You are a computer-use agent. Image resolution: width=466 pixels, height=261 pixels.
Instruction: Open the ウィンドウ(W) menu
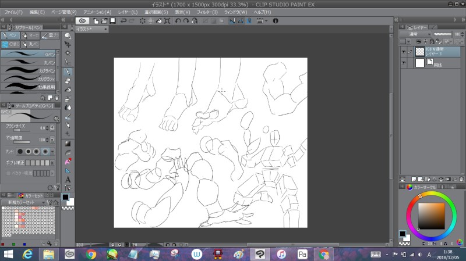(235, 12)
